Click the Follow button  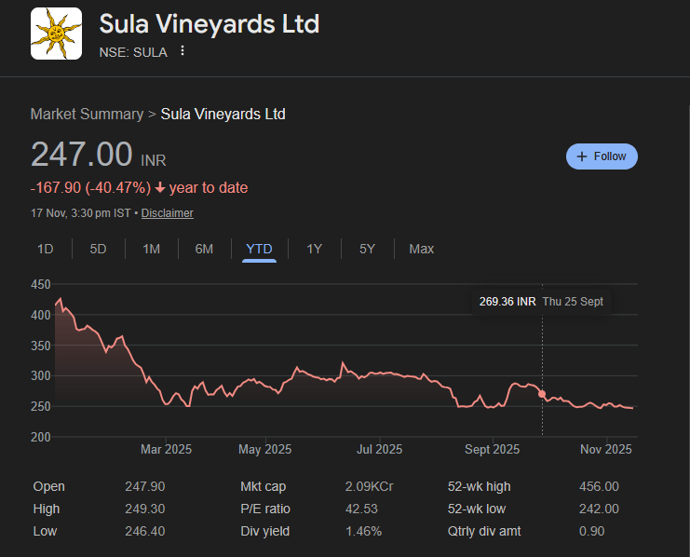[602, 156]
